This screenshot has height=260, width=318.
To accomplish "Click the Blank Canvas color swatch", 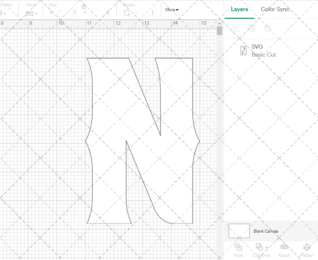I will (239, 231).
